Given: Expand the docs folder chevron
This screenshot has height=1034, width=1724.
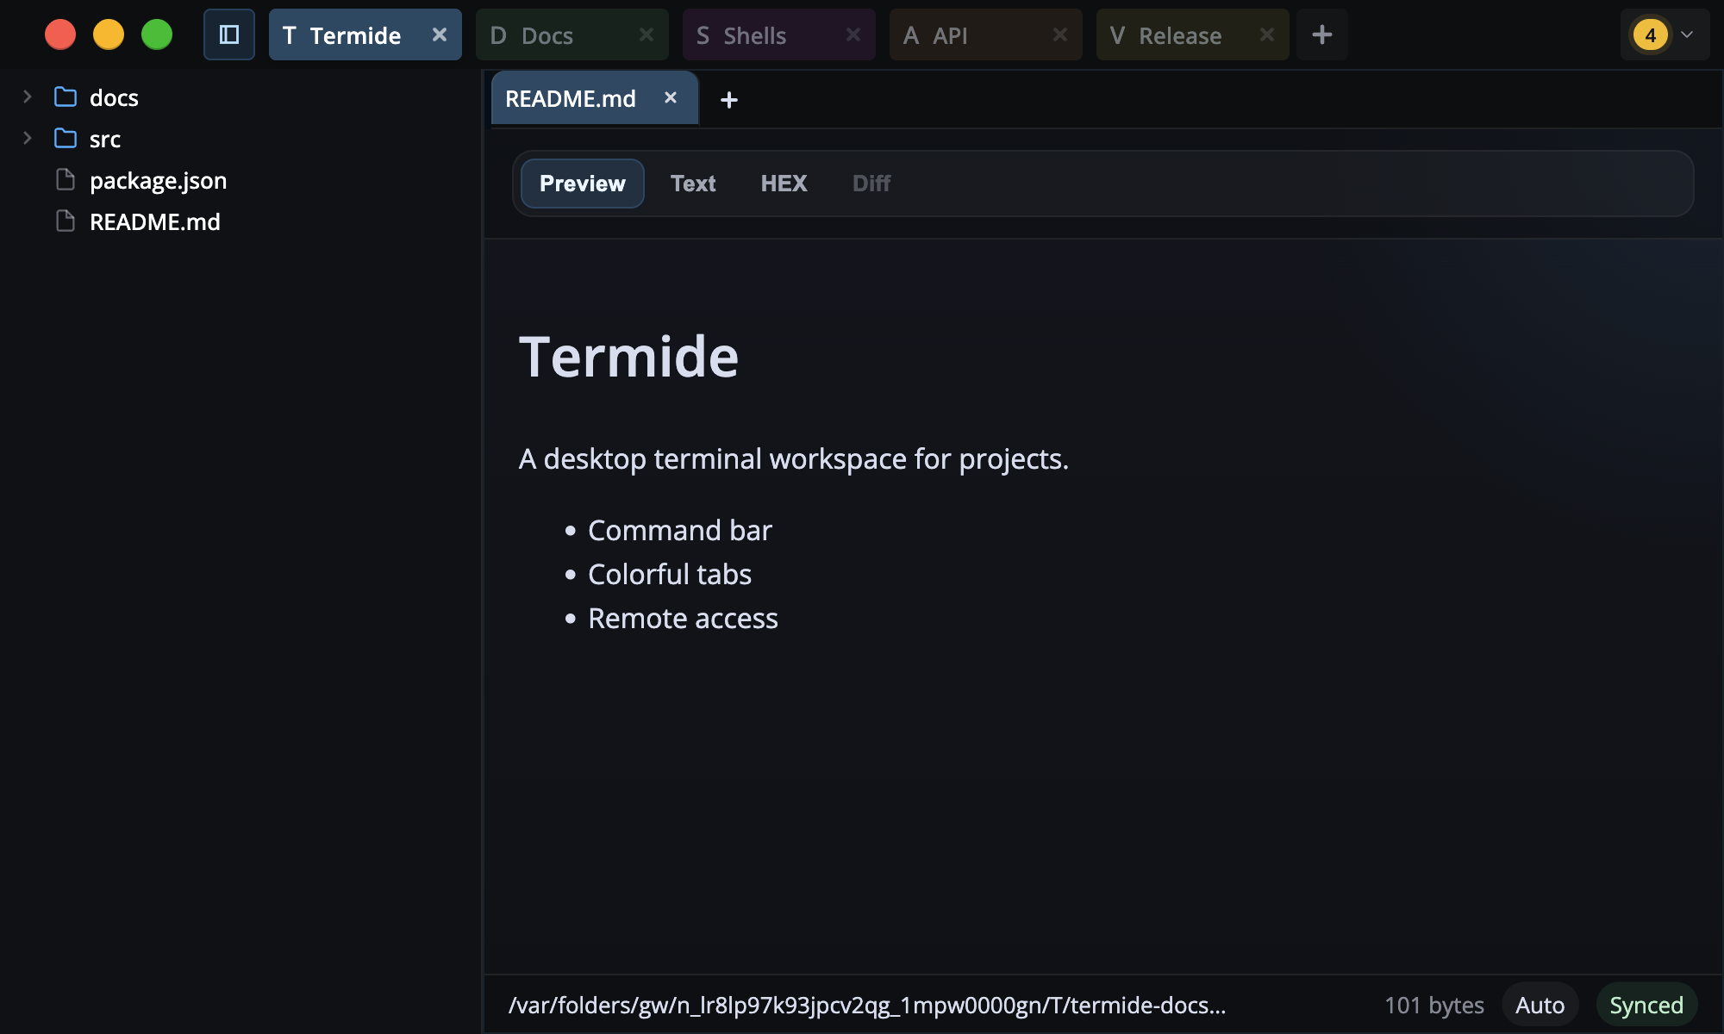Looking at the screenshot, I should point(28,97).
